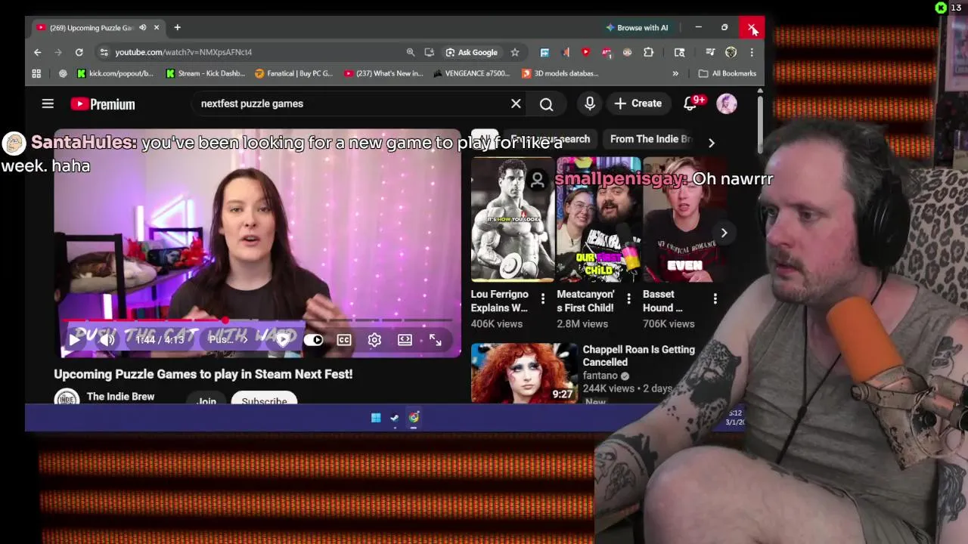Open options for Lou Ferrigno short
The width and height of the screenshot is (968, 544).
tap(543, 299)
